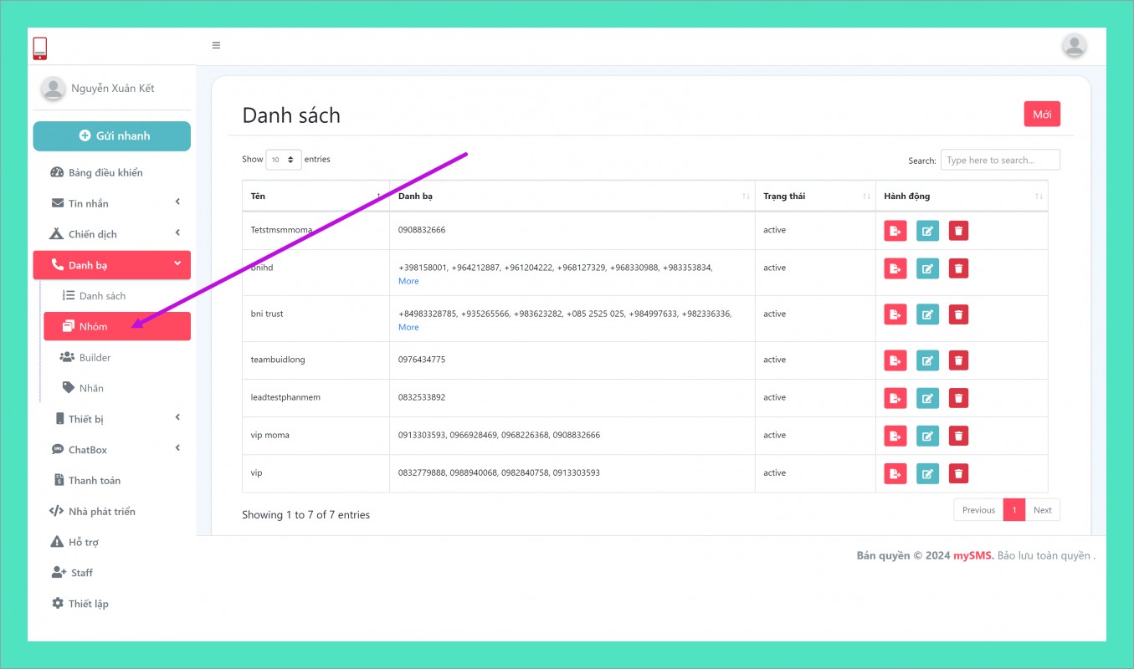The width and height of the screenshot is (1134, 669).
Task: Delete the vip moma group
Action: [x=958, y=436]
